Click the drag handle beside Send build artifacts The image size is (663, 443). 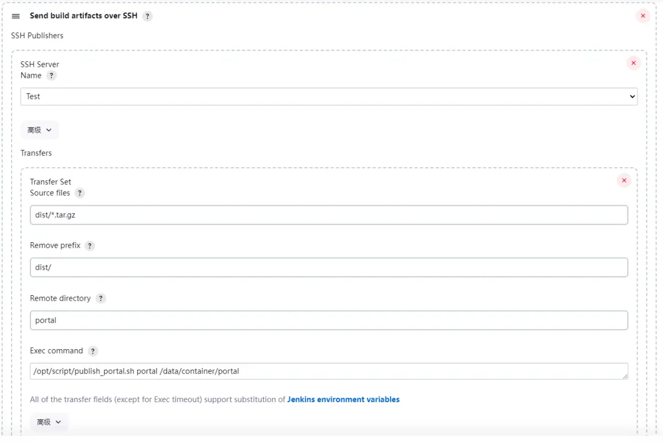pyautogui.click(x=15, y=16)
